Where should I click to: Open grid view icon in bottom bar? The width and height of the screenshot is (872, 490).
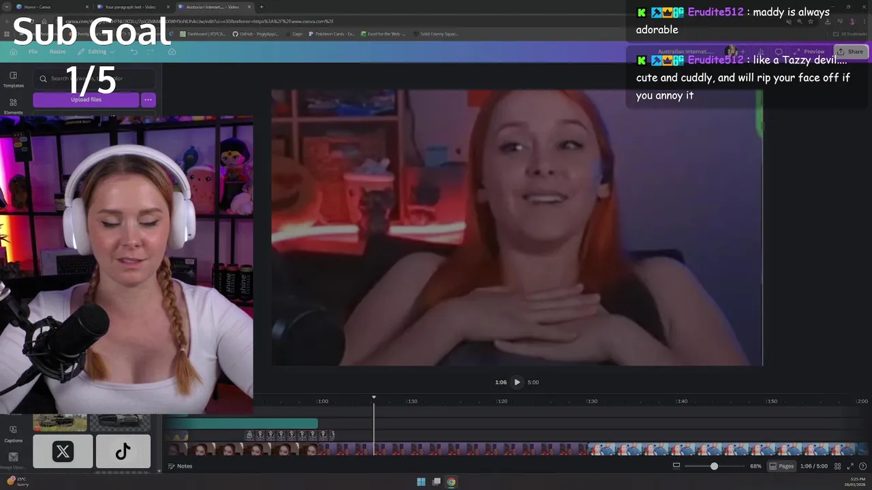click(x=837, y=466)
